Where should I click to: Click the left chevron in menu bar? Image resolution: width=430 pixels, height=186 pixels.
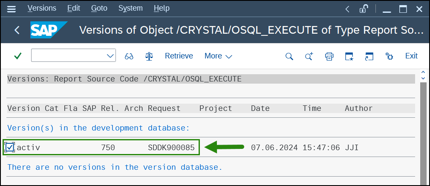pyautogui.click(x=347, y=9)
